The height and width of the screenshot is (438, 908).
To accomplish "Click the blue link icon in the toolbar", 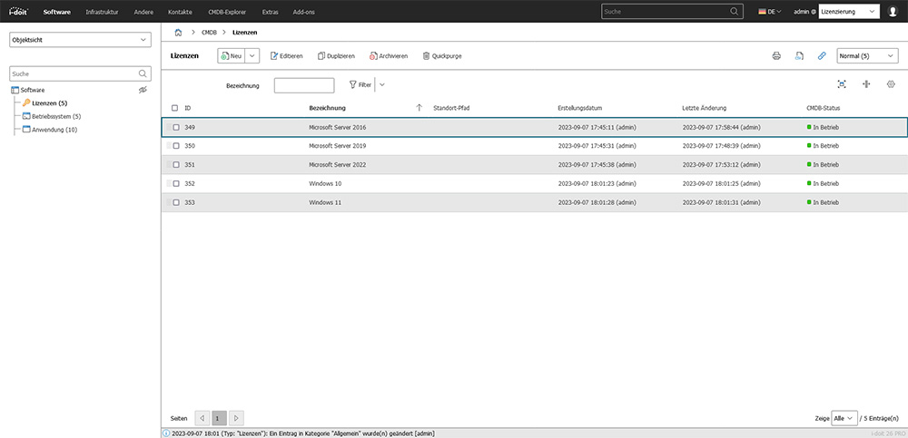I will [822, 55].
